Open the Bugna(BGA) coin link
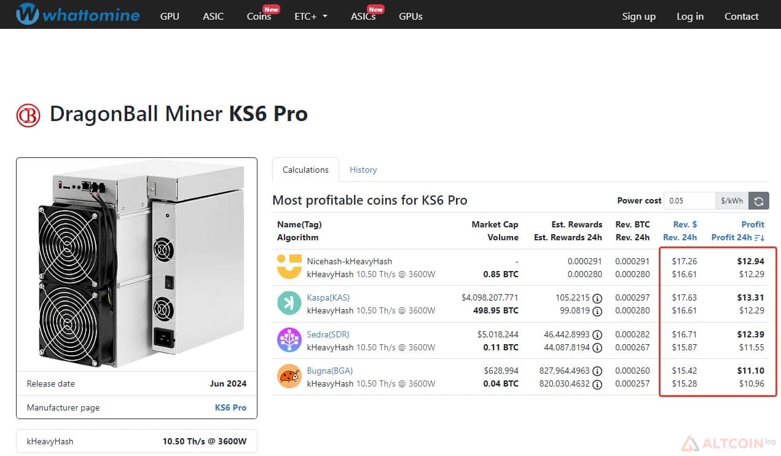This screenshot has height=456, width=781. [329, 371]
